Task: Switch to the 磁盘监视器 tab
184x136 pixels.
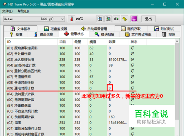Action: point(56,29)
